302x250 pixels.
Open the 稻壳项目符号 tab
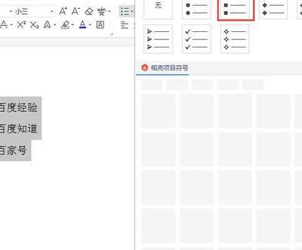click(166, 67)
